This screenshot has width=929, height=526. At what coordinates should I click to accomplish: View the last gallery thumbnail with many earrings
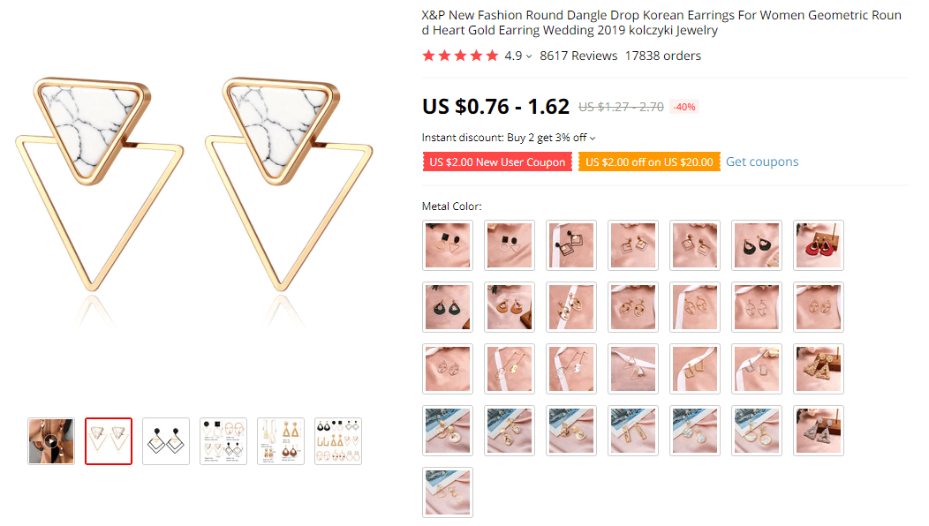click(338, 441)
